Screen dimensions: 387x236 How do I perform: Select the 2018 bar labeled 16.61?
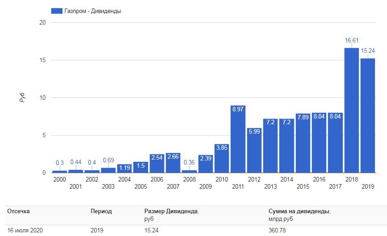coord(352,110)
